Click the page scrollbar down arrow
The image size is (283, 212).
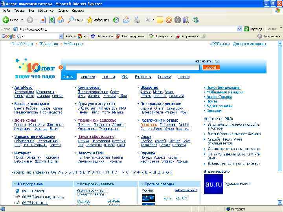[x=280, y=202]
